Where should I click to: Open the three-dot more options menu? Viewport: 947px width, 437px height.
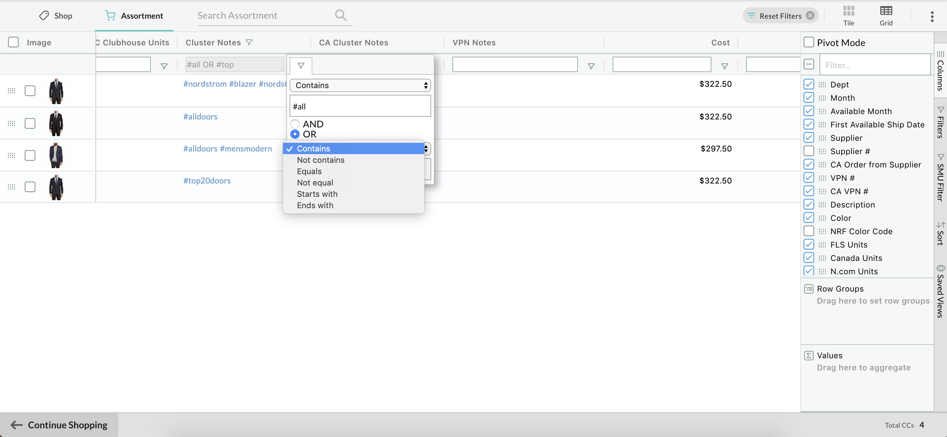tap(932, 16)
